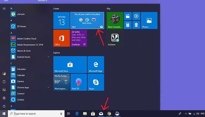205x117 pixels.
Task: Expand the Android Studio folder chevron
Action: point(48,57)
